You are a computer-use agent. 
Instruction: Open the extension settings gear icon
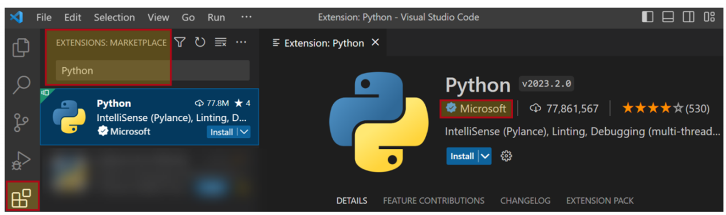click(x=506, y=156)
